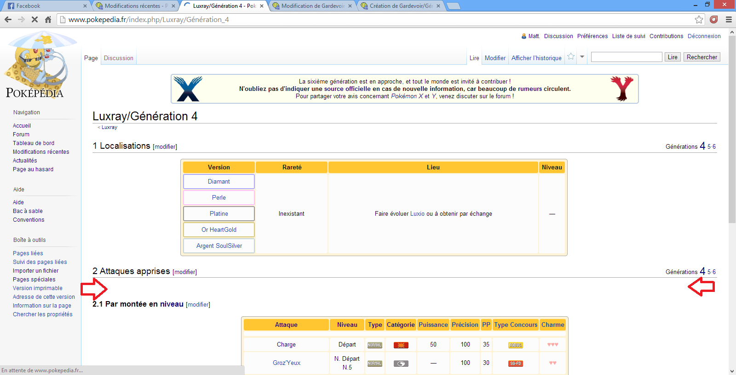The image size is (736, 375).
Task: Click the browser back arrow
Action: pyautogui.click(x=8, y=19)
